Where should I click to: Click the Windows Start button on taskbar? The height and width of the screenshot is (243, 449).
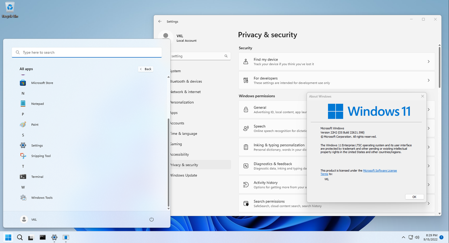[8, 237]
